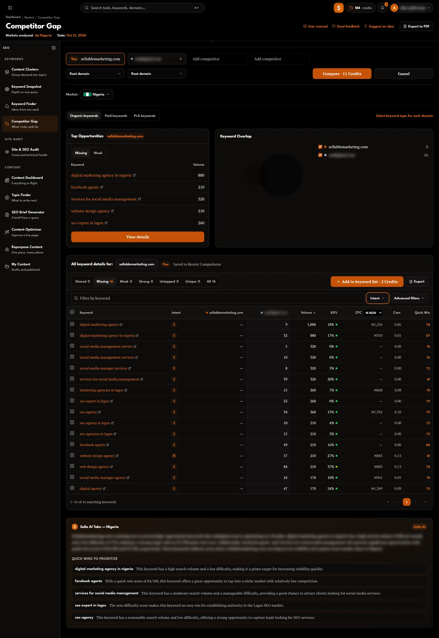Collapse the SEO sidebar section icon

click(x=54, y=48)
